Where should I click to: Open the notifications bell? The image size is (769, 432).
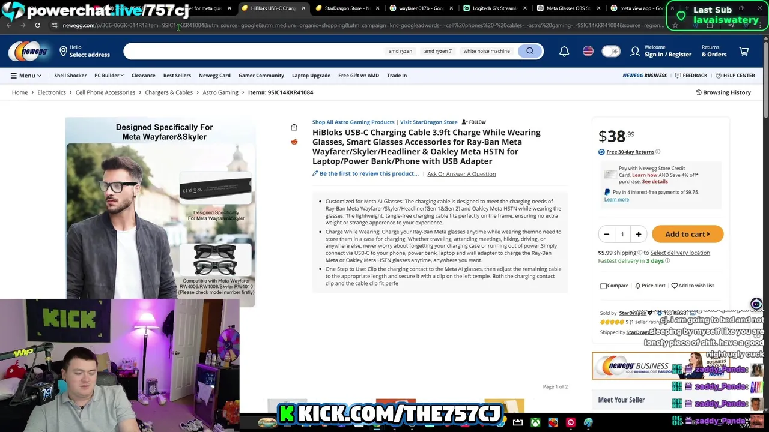pos(564,52)
